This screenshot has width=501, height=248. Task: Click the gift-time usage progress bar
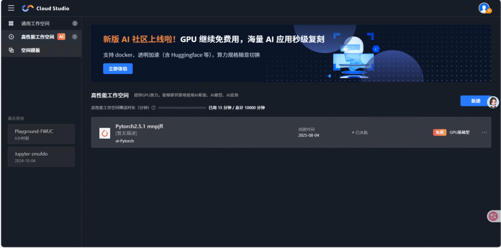(x=182, y=108)
